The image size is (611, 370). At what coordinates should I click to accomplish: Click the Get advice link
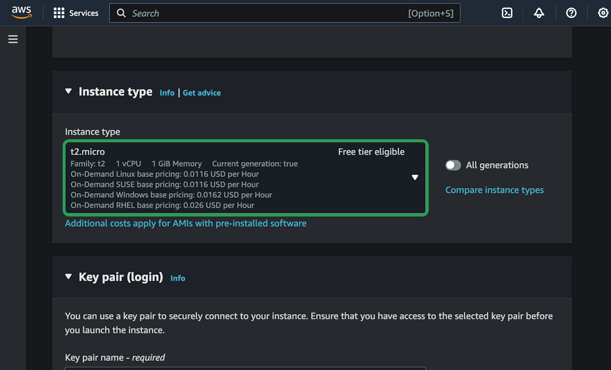click(x=202, y=92)
